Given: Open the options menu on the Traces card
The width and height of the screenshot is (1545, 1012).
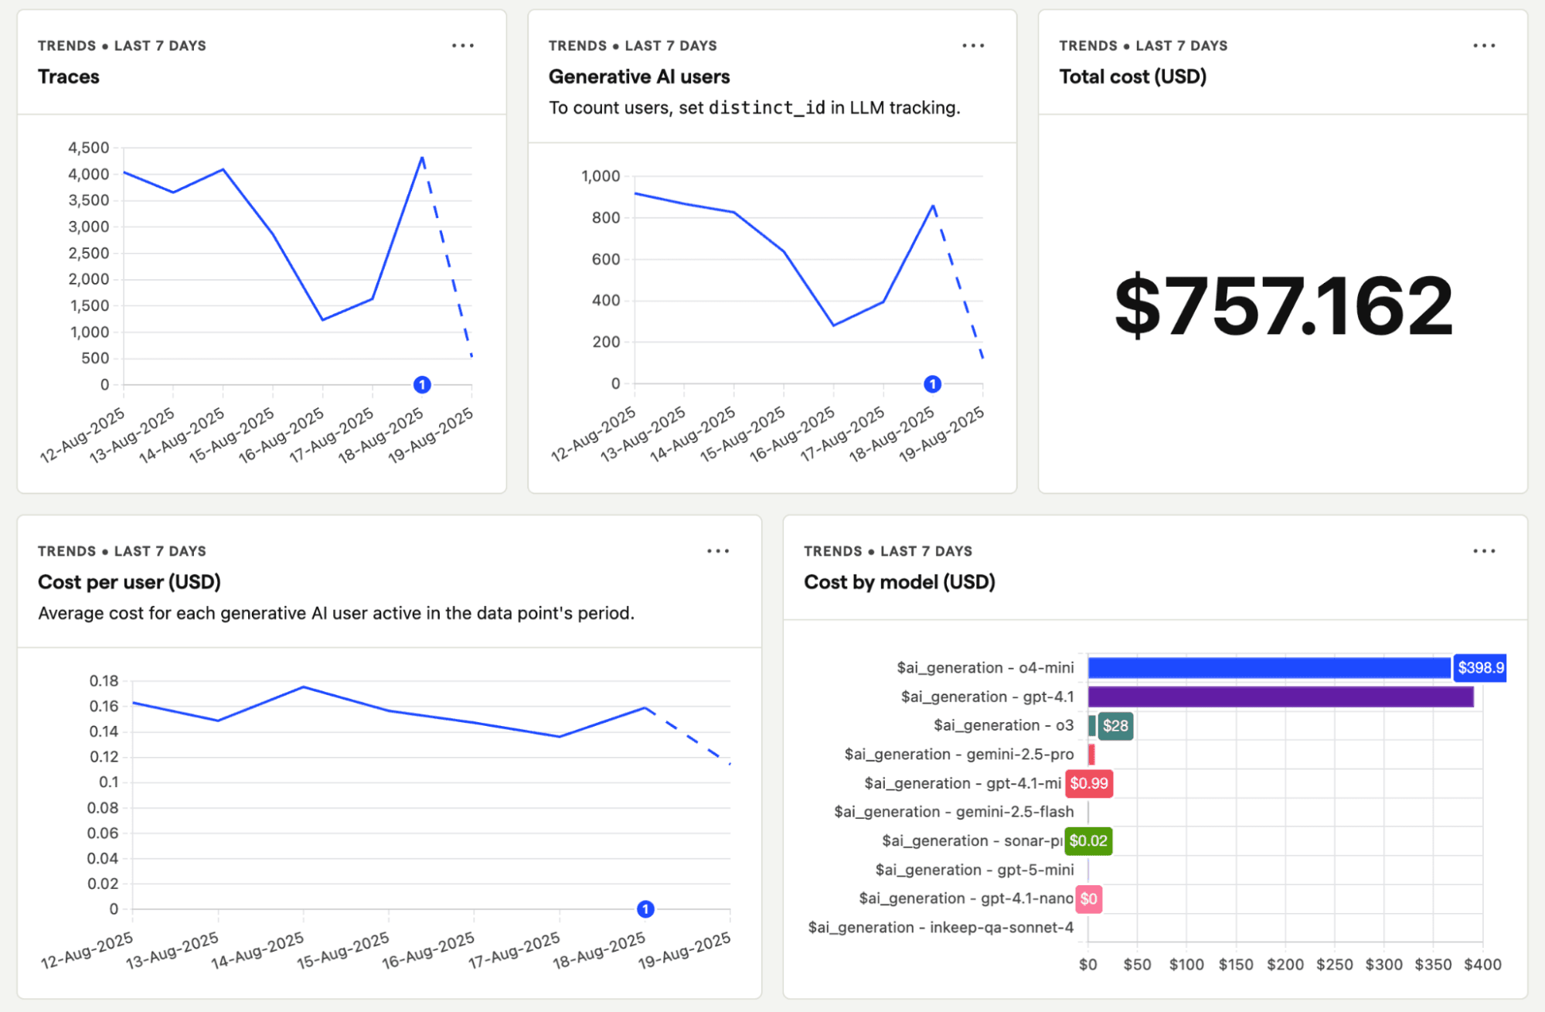Looking at the screenshot, I should point(462,46).
